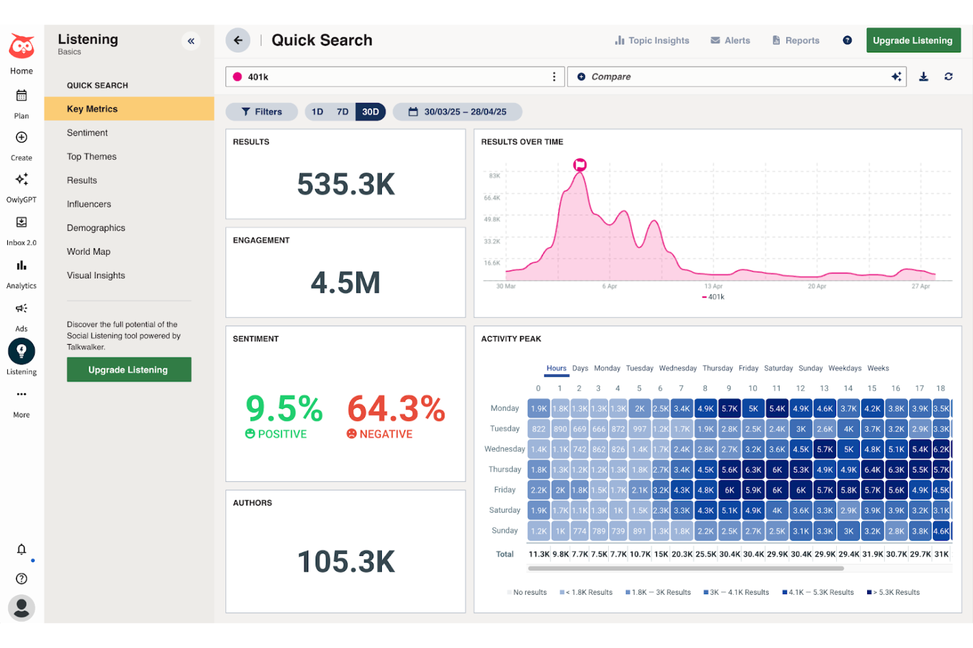Switch the time range to 7D

342,112
